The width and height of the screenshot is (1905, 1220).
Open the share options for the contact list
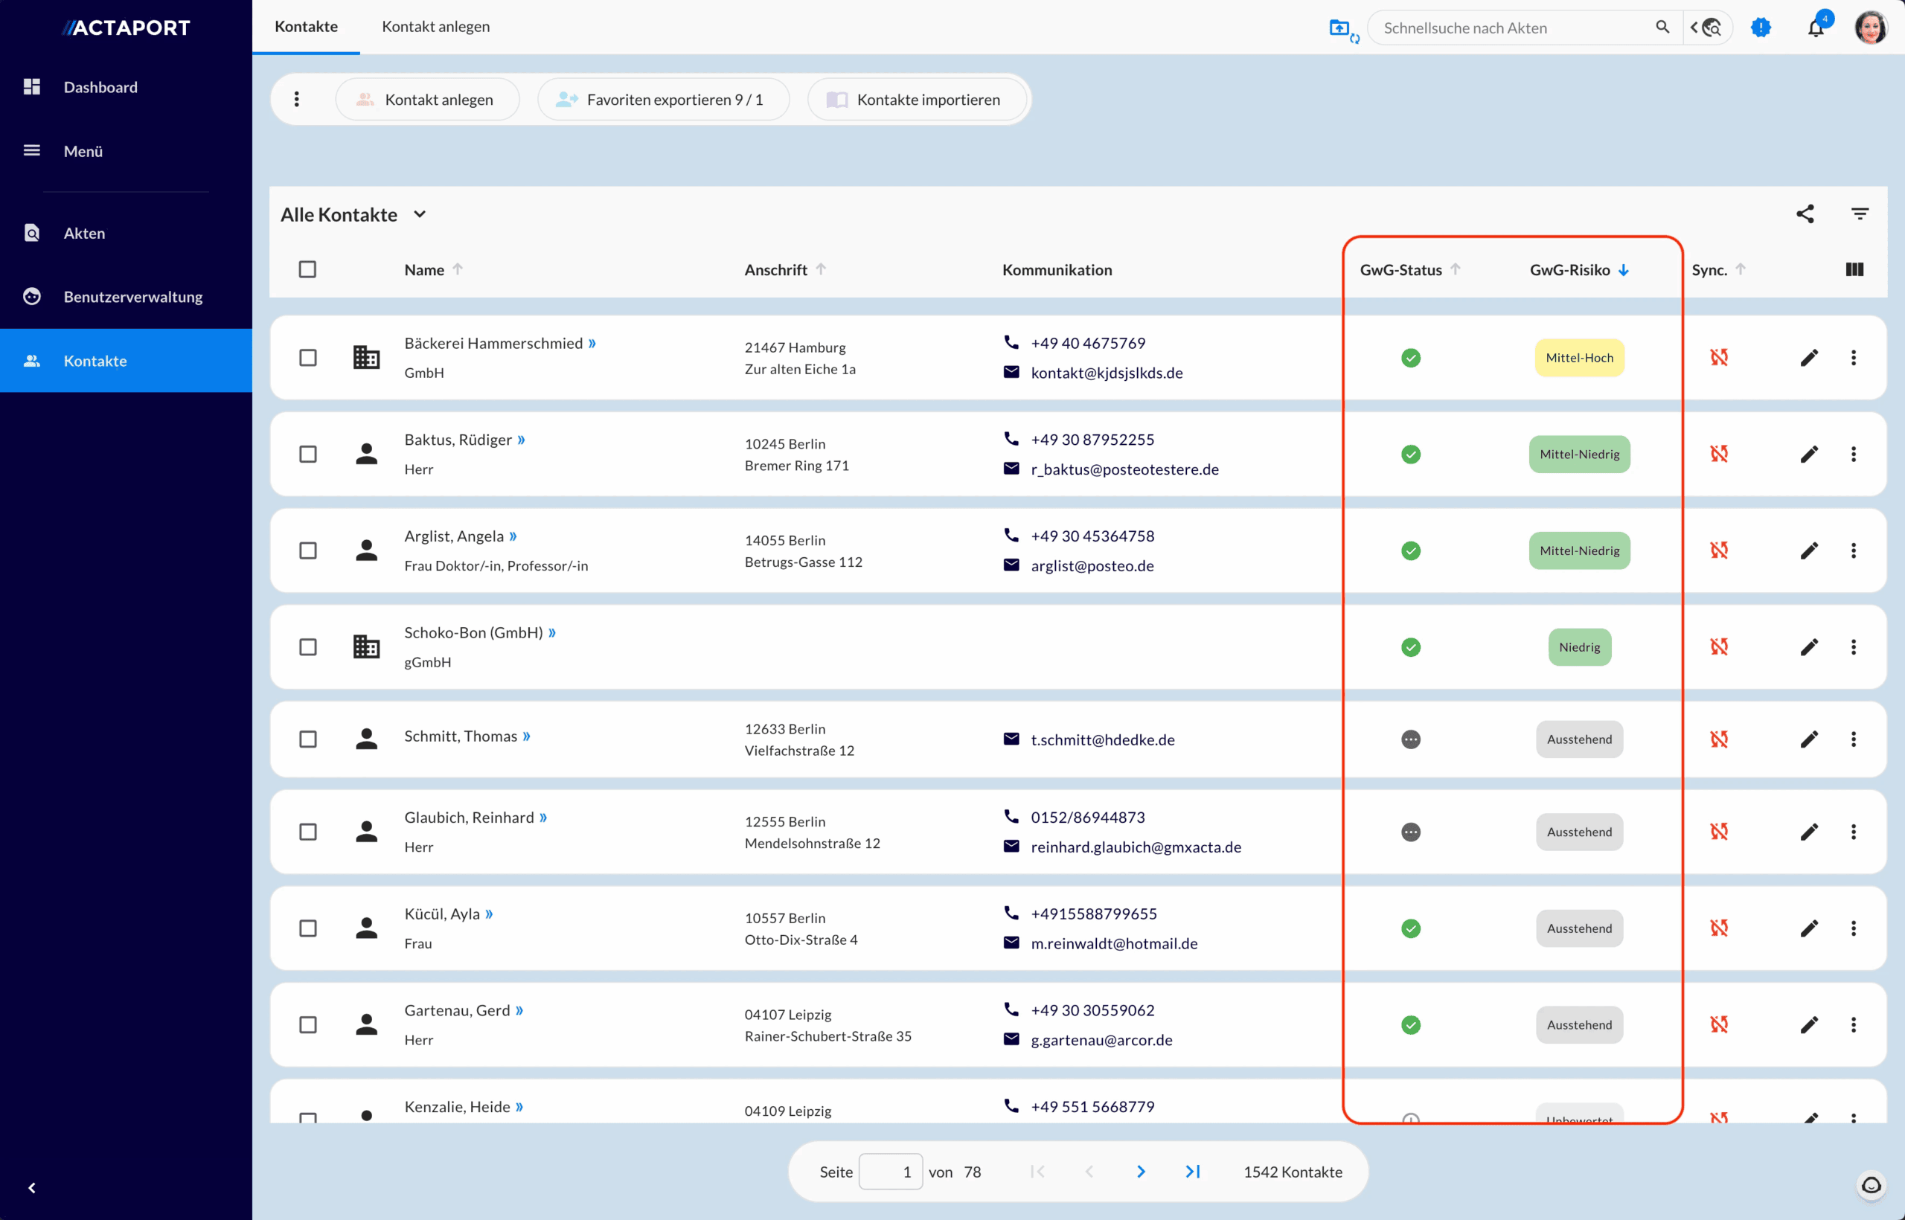pos(1805,213)
